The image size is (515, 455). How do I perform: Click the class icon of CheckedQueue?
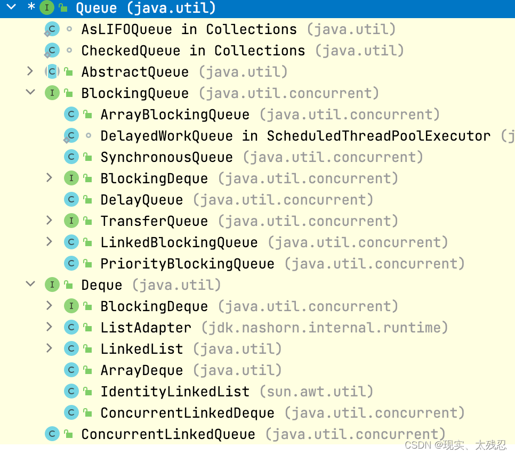click(52, 51)
